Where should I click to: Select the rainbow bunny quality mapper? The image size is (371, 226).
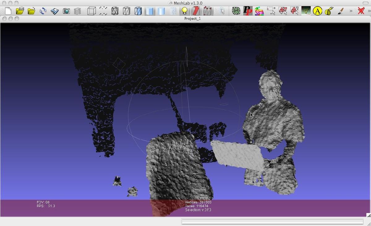pos(259,11)
